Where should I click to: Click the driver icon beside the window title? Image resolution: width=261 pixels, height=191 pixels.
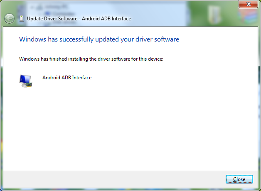point(22,19)
